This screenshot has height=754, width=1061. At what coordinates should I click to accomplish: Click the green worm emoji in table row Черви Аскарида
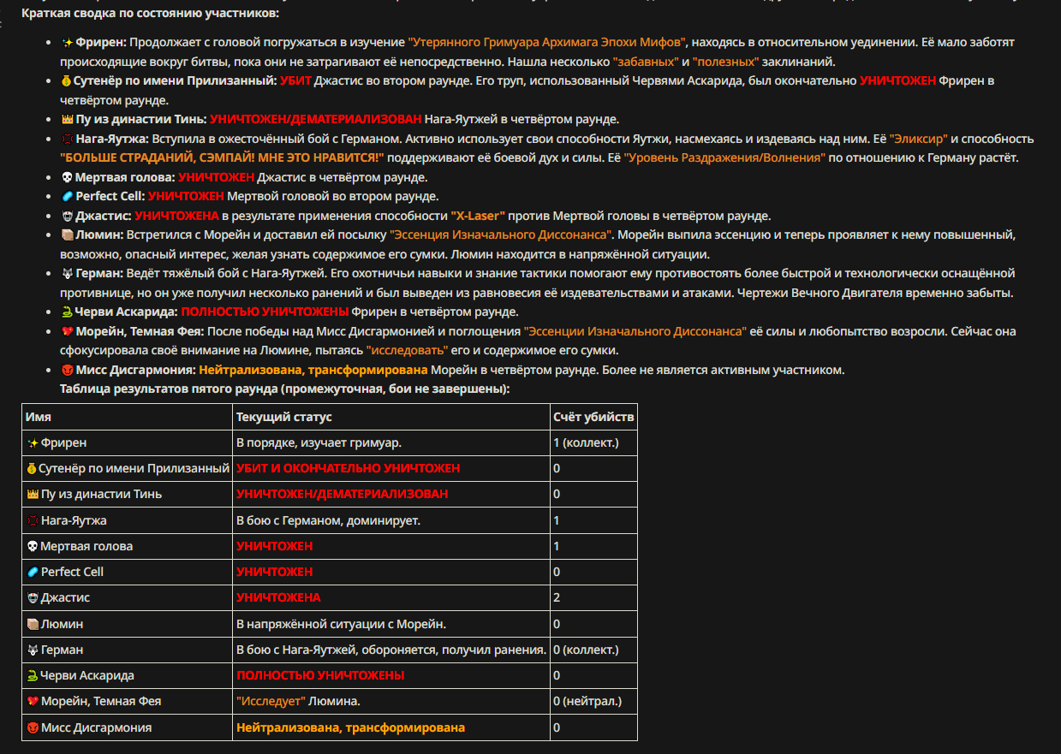coord(33,675)
